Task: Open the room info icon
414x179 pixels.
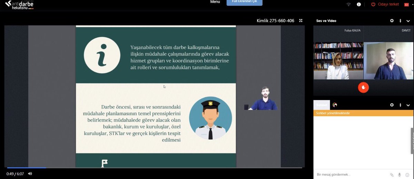Action: [x=359, y=4]
